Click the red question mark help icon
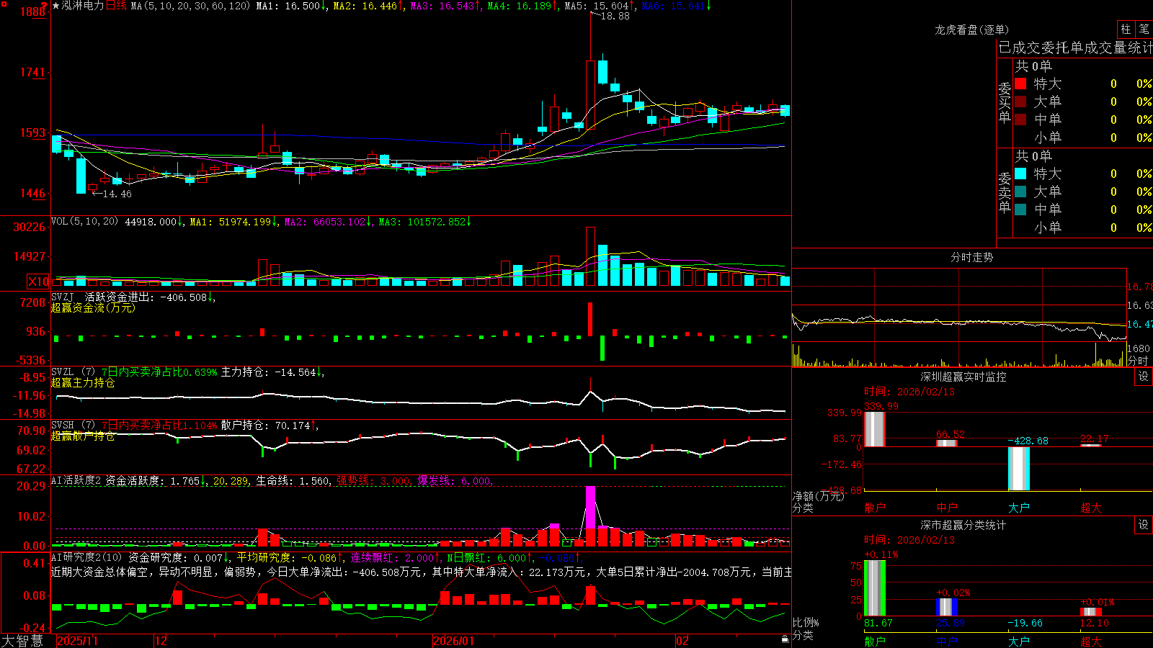Image resolution: width=1153 pixels, height=648 pixels. [x=45, y=5]
